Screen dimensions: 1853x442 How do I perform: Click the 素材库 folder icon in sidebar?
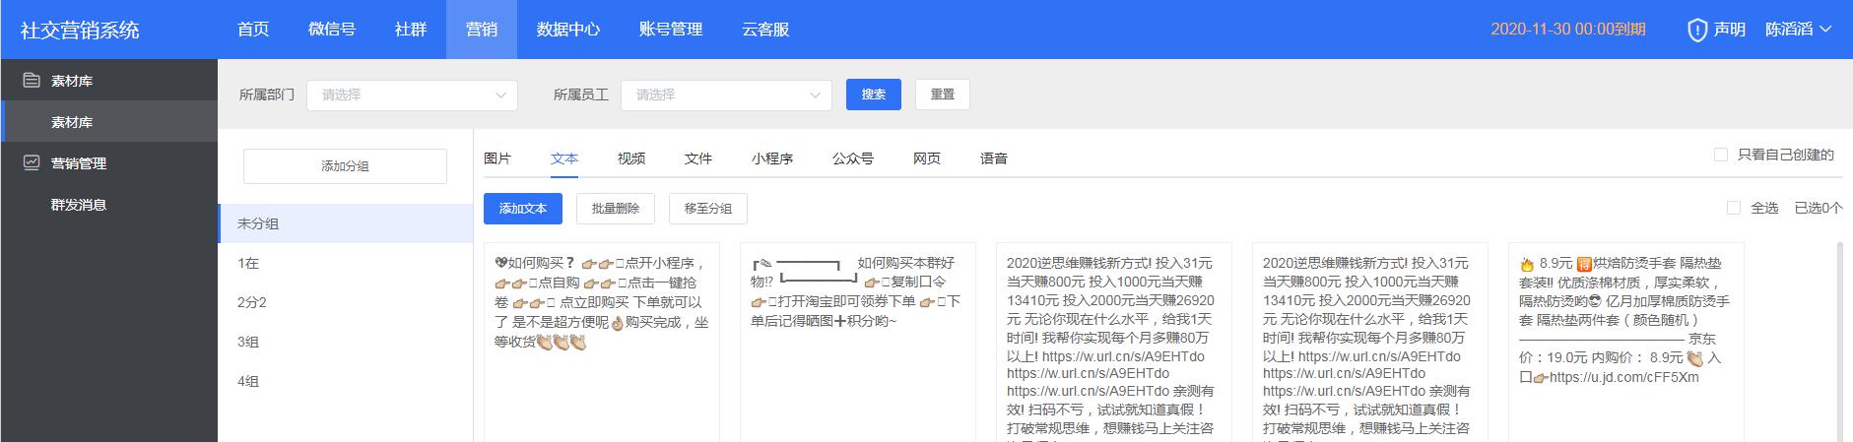pyautogui.click(x=32, y=80)
